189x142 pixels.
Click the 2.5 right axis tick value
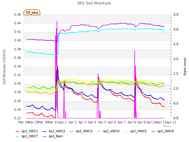pos(176,44)
